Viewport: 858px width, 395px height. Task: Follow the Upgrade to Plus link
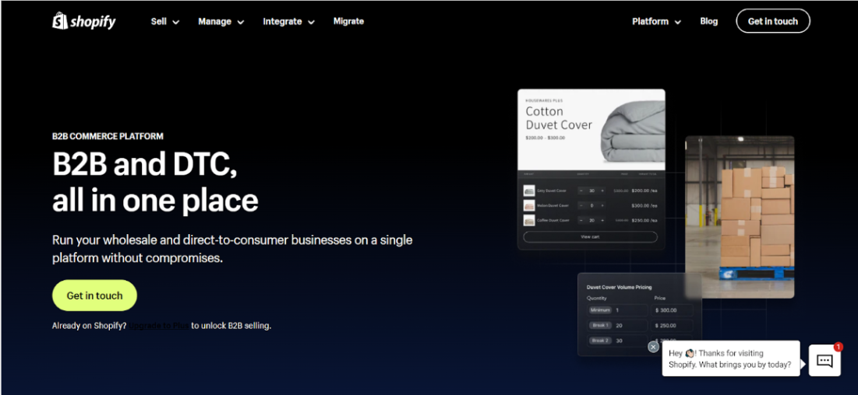[159, 326]
